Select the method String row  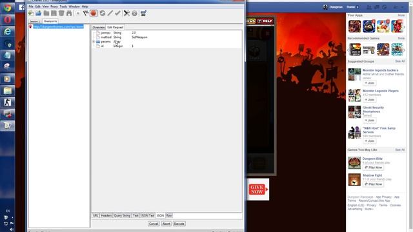tap(166, 37)
